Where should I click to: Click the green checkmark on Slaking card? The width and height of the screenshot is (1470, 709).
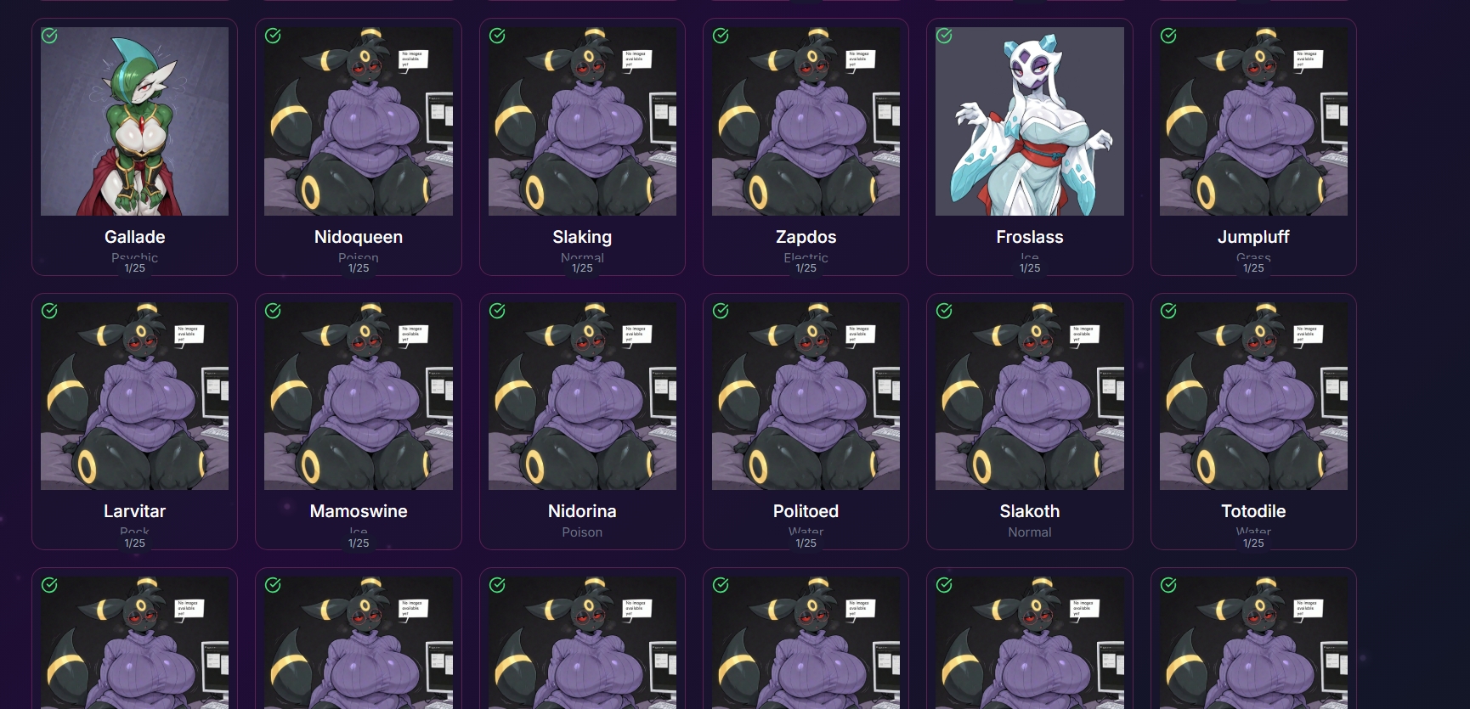pos(497,36)
